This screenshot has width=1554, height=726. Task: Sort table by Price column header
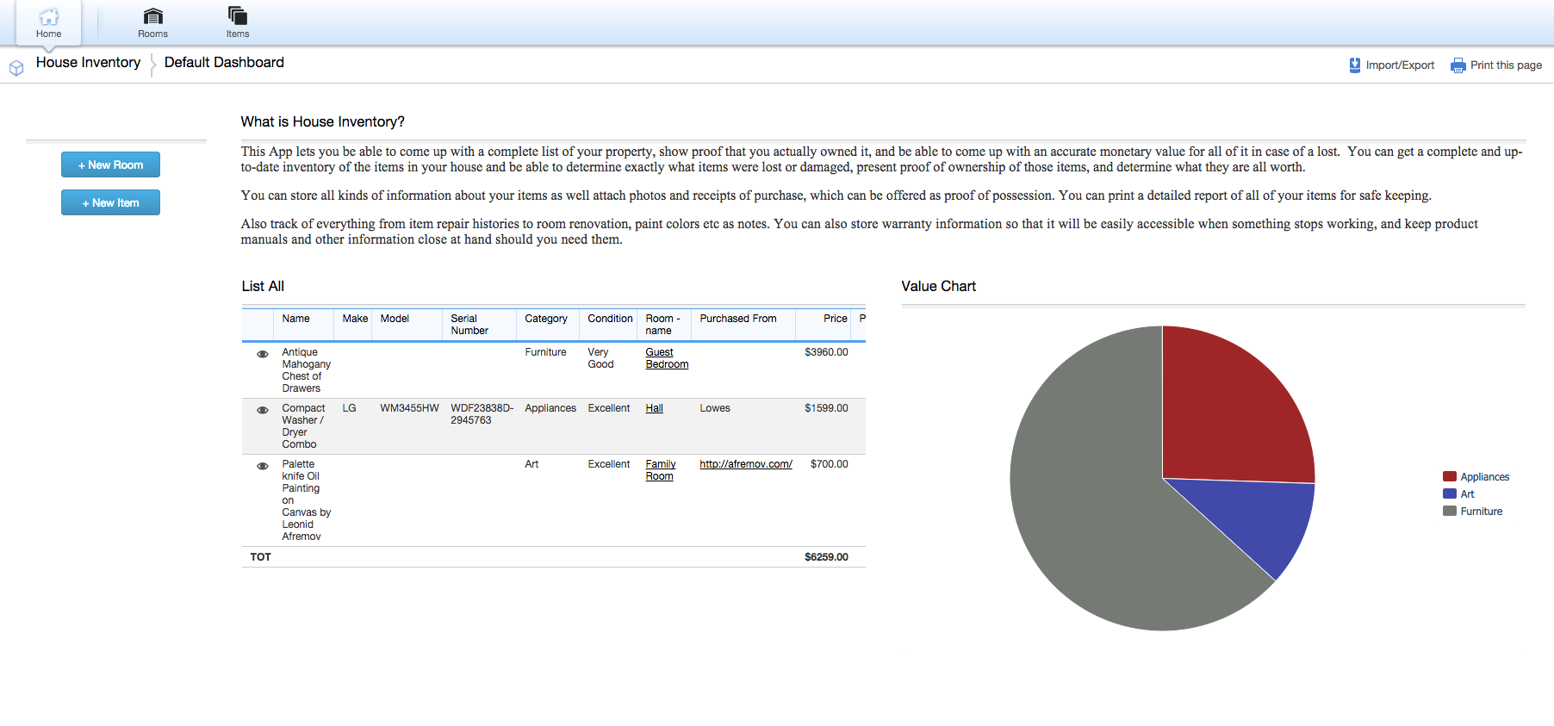point(836,319)
